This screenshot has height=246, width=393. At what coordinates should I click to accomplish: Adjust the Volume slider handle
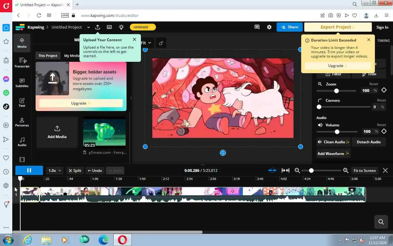[337, 132]
